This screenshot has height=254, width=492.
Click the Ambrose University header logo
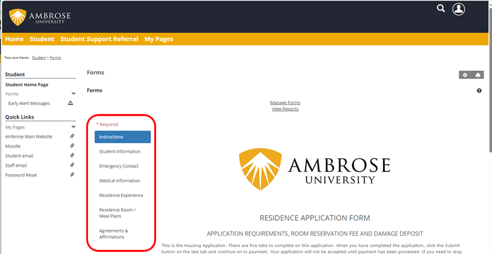coord(40,18)
